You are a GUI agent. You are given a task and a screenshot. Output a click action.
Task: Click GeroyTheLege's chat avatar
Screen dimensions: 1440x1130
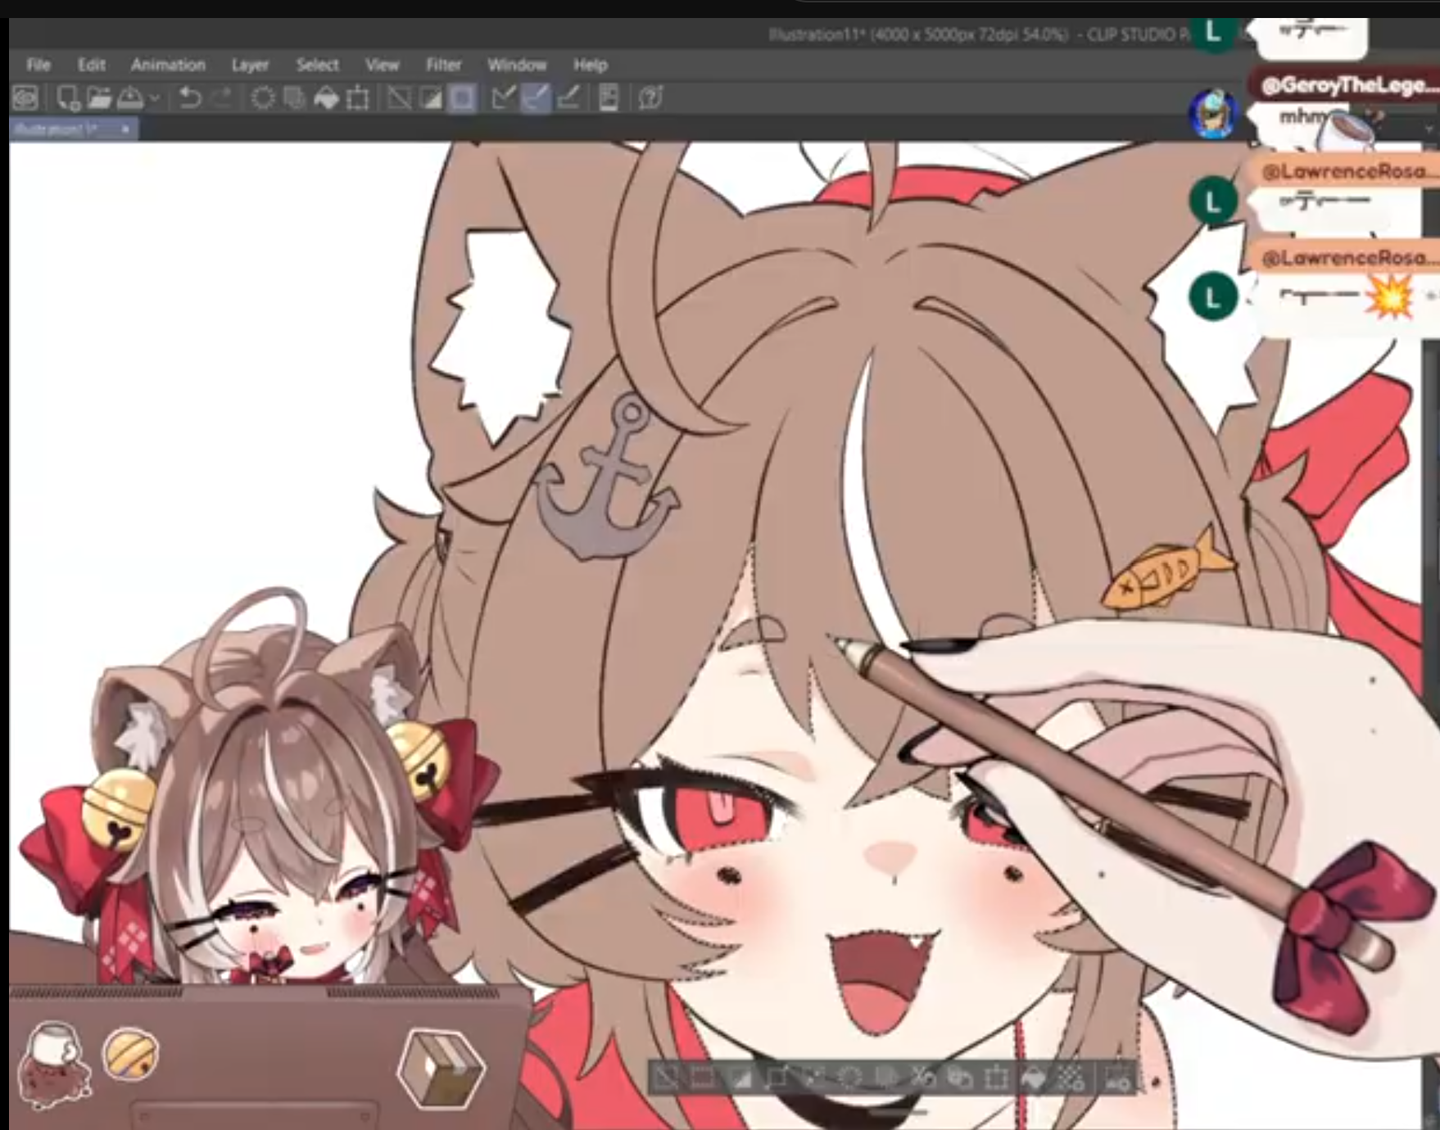click(x=1213, y=114)
